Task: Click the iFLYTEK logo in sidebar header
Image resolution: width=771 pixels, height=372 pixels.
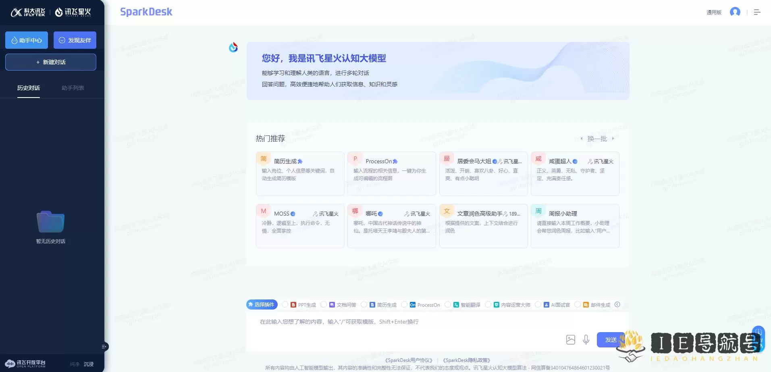Action: click(x=28, y=12)
